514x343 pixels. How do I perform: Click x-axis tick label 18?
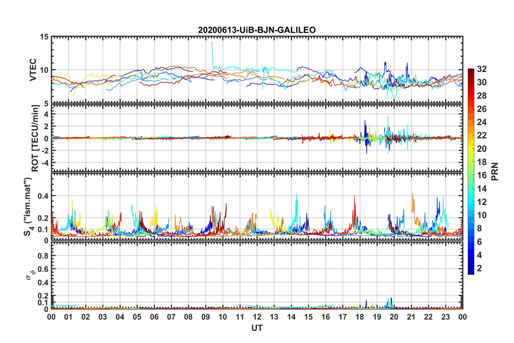click(x=360, y=317)
